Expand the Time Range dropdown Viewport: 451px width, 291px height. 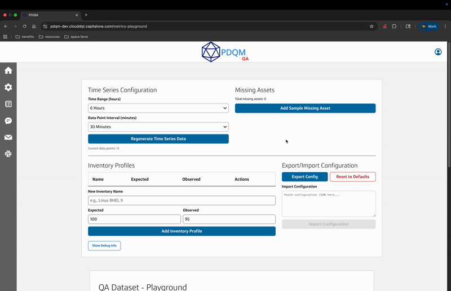point(158,108)
